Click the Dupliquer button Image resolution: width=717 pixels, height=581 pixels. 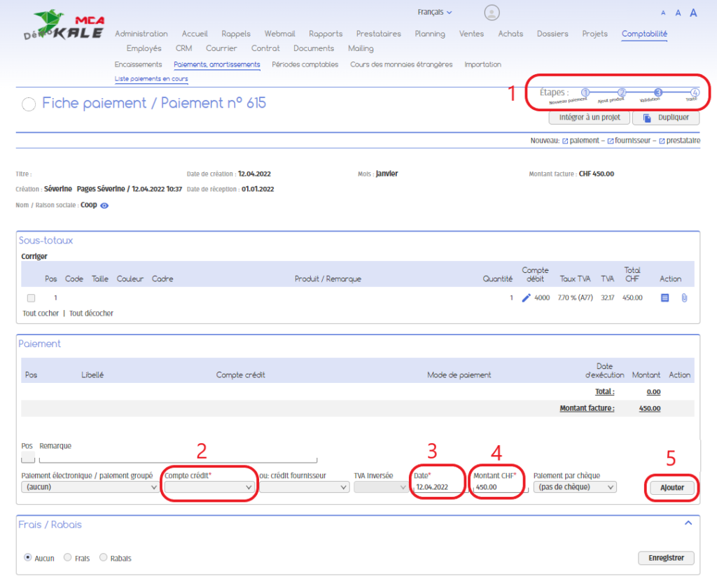click(x=666, y=118)
